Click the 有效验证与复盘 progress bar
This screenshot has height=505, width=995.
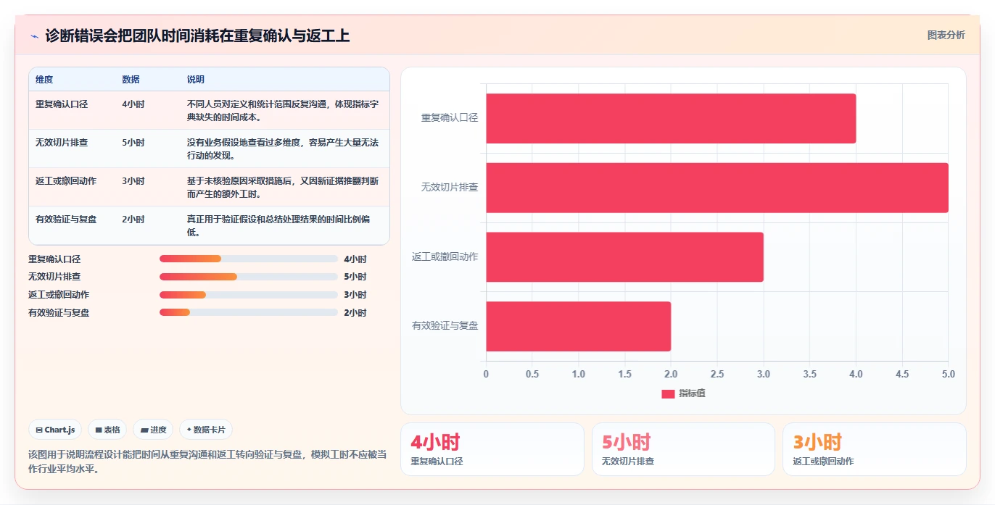coord(249,312)
